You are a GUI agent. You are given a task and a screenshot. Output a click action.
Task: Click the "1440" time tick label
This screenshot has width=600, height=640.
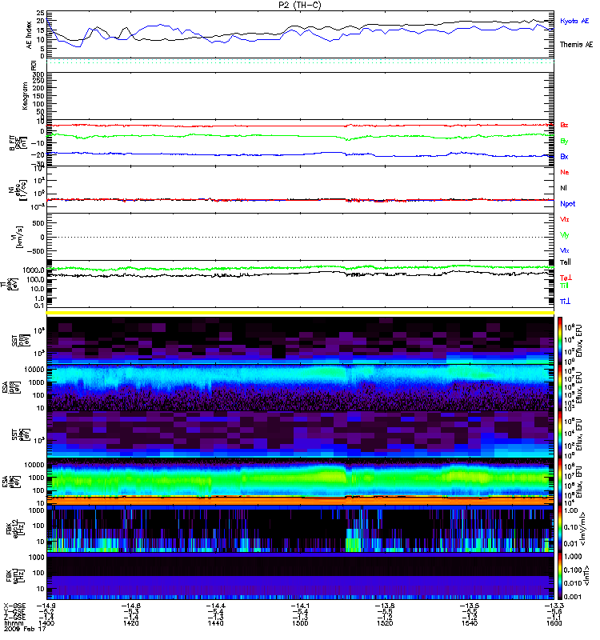pyautogui.click(x=215, y=623)
